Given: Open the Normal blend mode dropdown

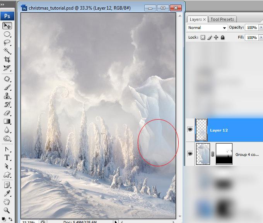Looking at the screenshot, I should pos(207,28).
